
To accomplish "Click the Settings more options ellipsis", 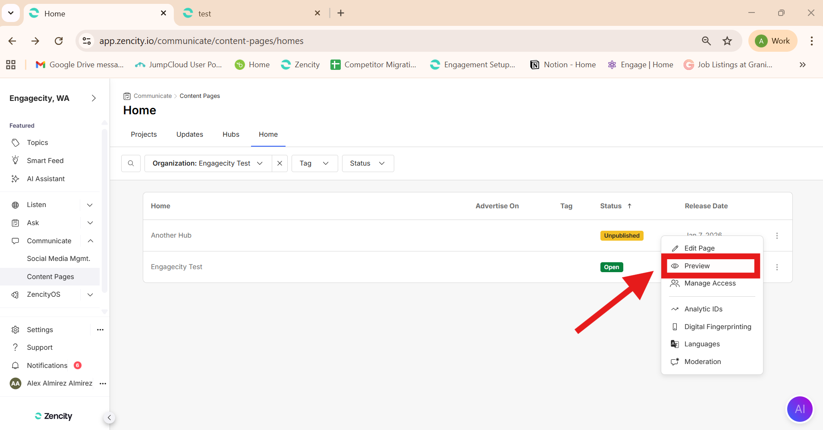I will pyautogui.click(x=100, y=330).
